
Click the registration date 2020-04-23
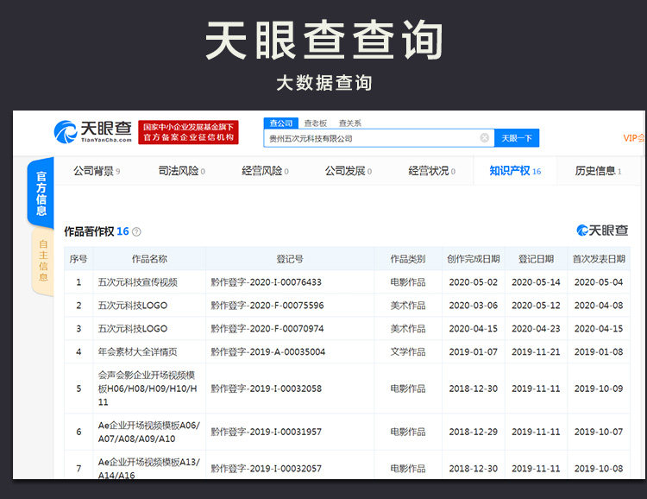pyautogui.click(x=536, y=328)
